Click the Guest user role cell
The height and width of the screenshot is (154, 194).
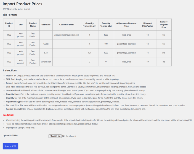click(x=46, y=44)
